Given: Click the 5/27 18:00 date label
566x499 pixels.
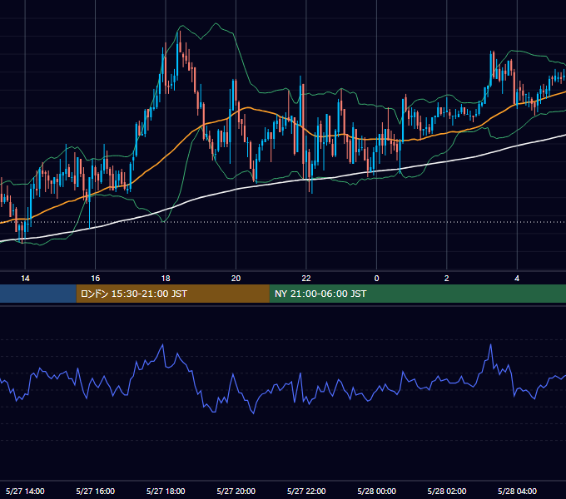Looking at the screenshot, I should [166, 491].
